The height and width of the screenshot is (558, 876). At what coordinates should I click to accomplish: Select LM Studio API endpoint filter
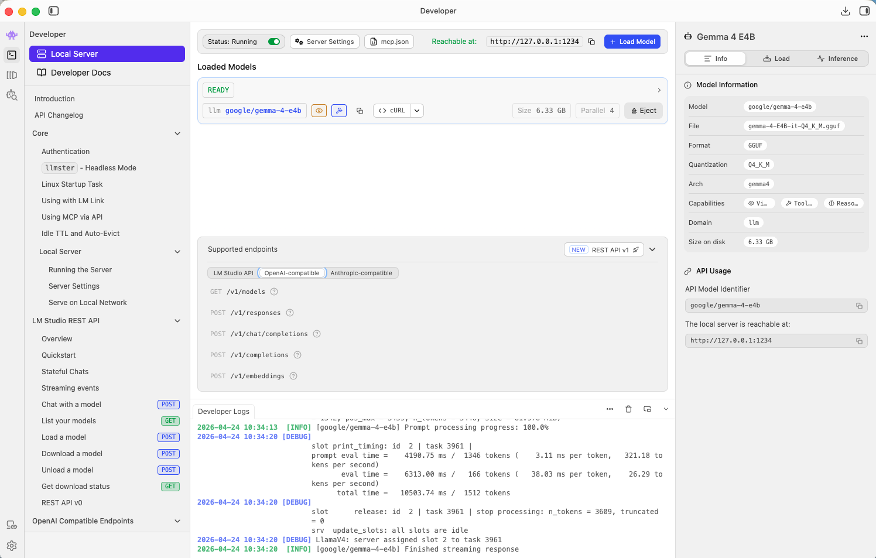[233, 273]
